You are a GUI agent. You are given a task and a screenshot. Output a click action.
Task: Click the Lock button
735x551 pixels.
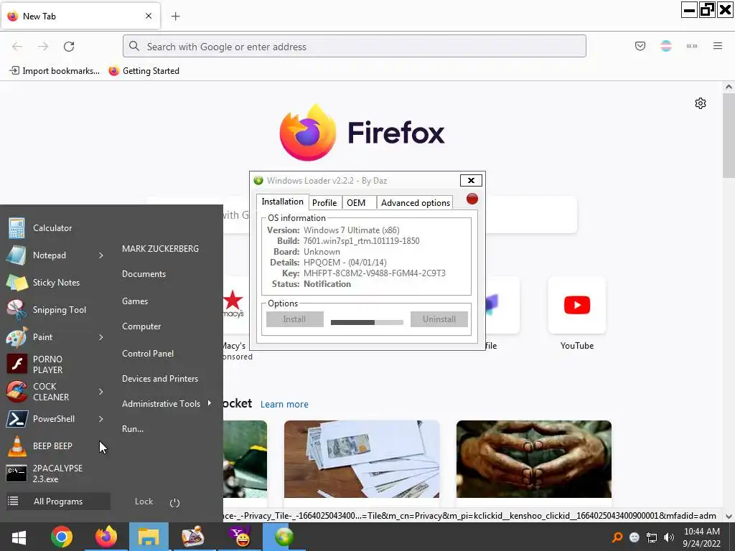(x=144, y=501)
